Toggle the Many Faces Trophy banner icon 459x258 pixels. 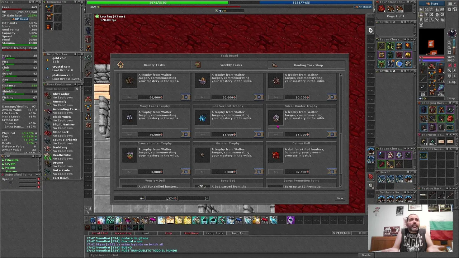pos(186,134)
